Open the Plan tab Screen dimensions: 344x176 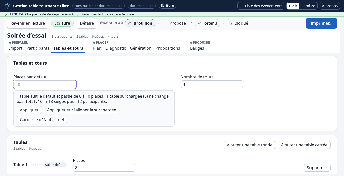(97, 48)
